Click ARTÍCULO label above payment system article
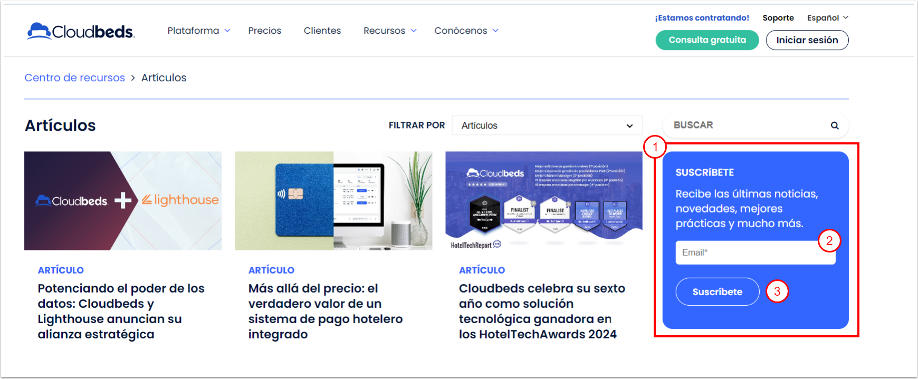This screenshot has width=918, height=379. click(271, 270)
